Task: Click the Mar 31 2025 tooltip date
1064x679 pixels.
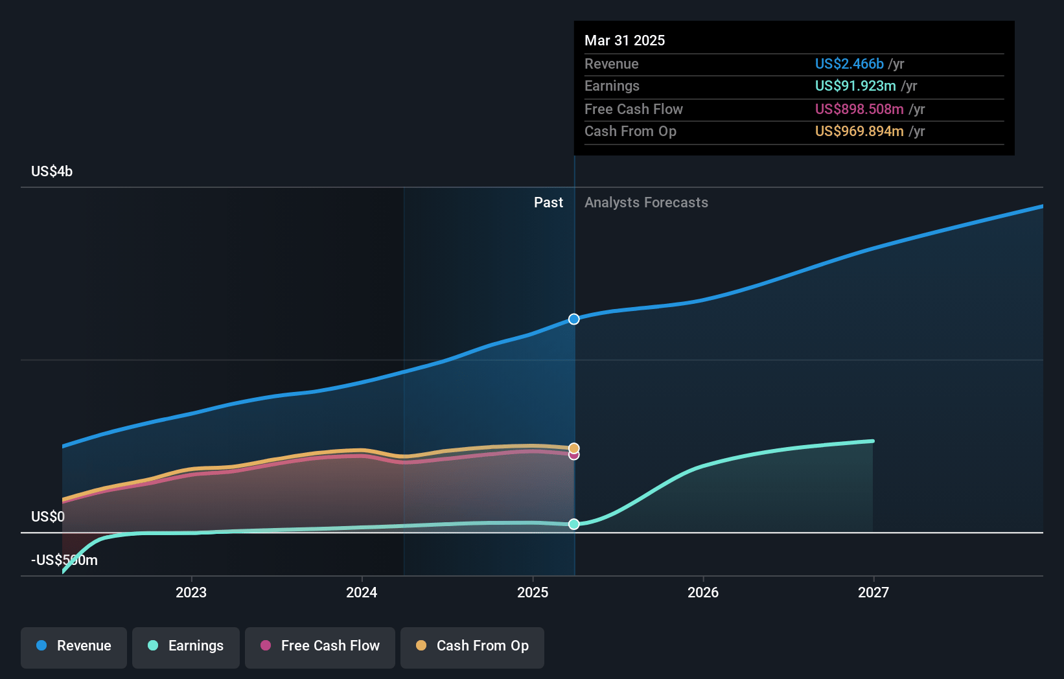Action: 625,40
